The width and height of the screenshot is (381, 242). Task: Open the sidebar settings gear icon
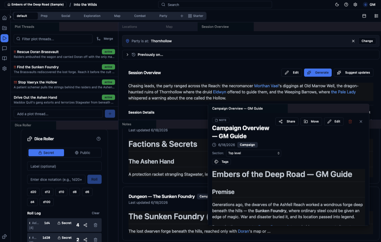4,68
